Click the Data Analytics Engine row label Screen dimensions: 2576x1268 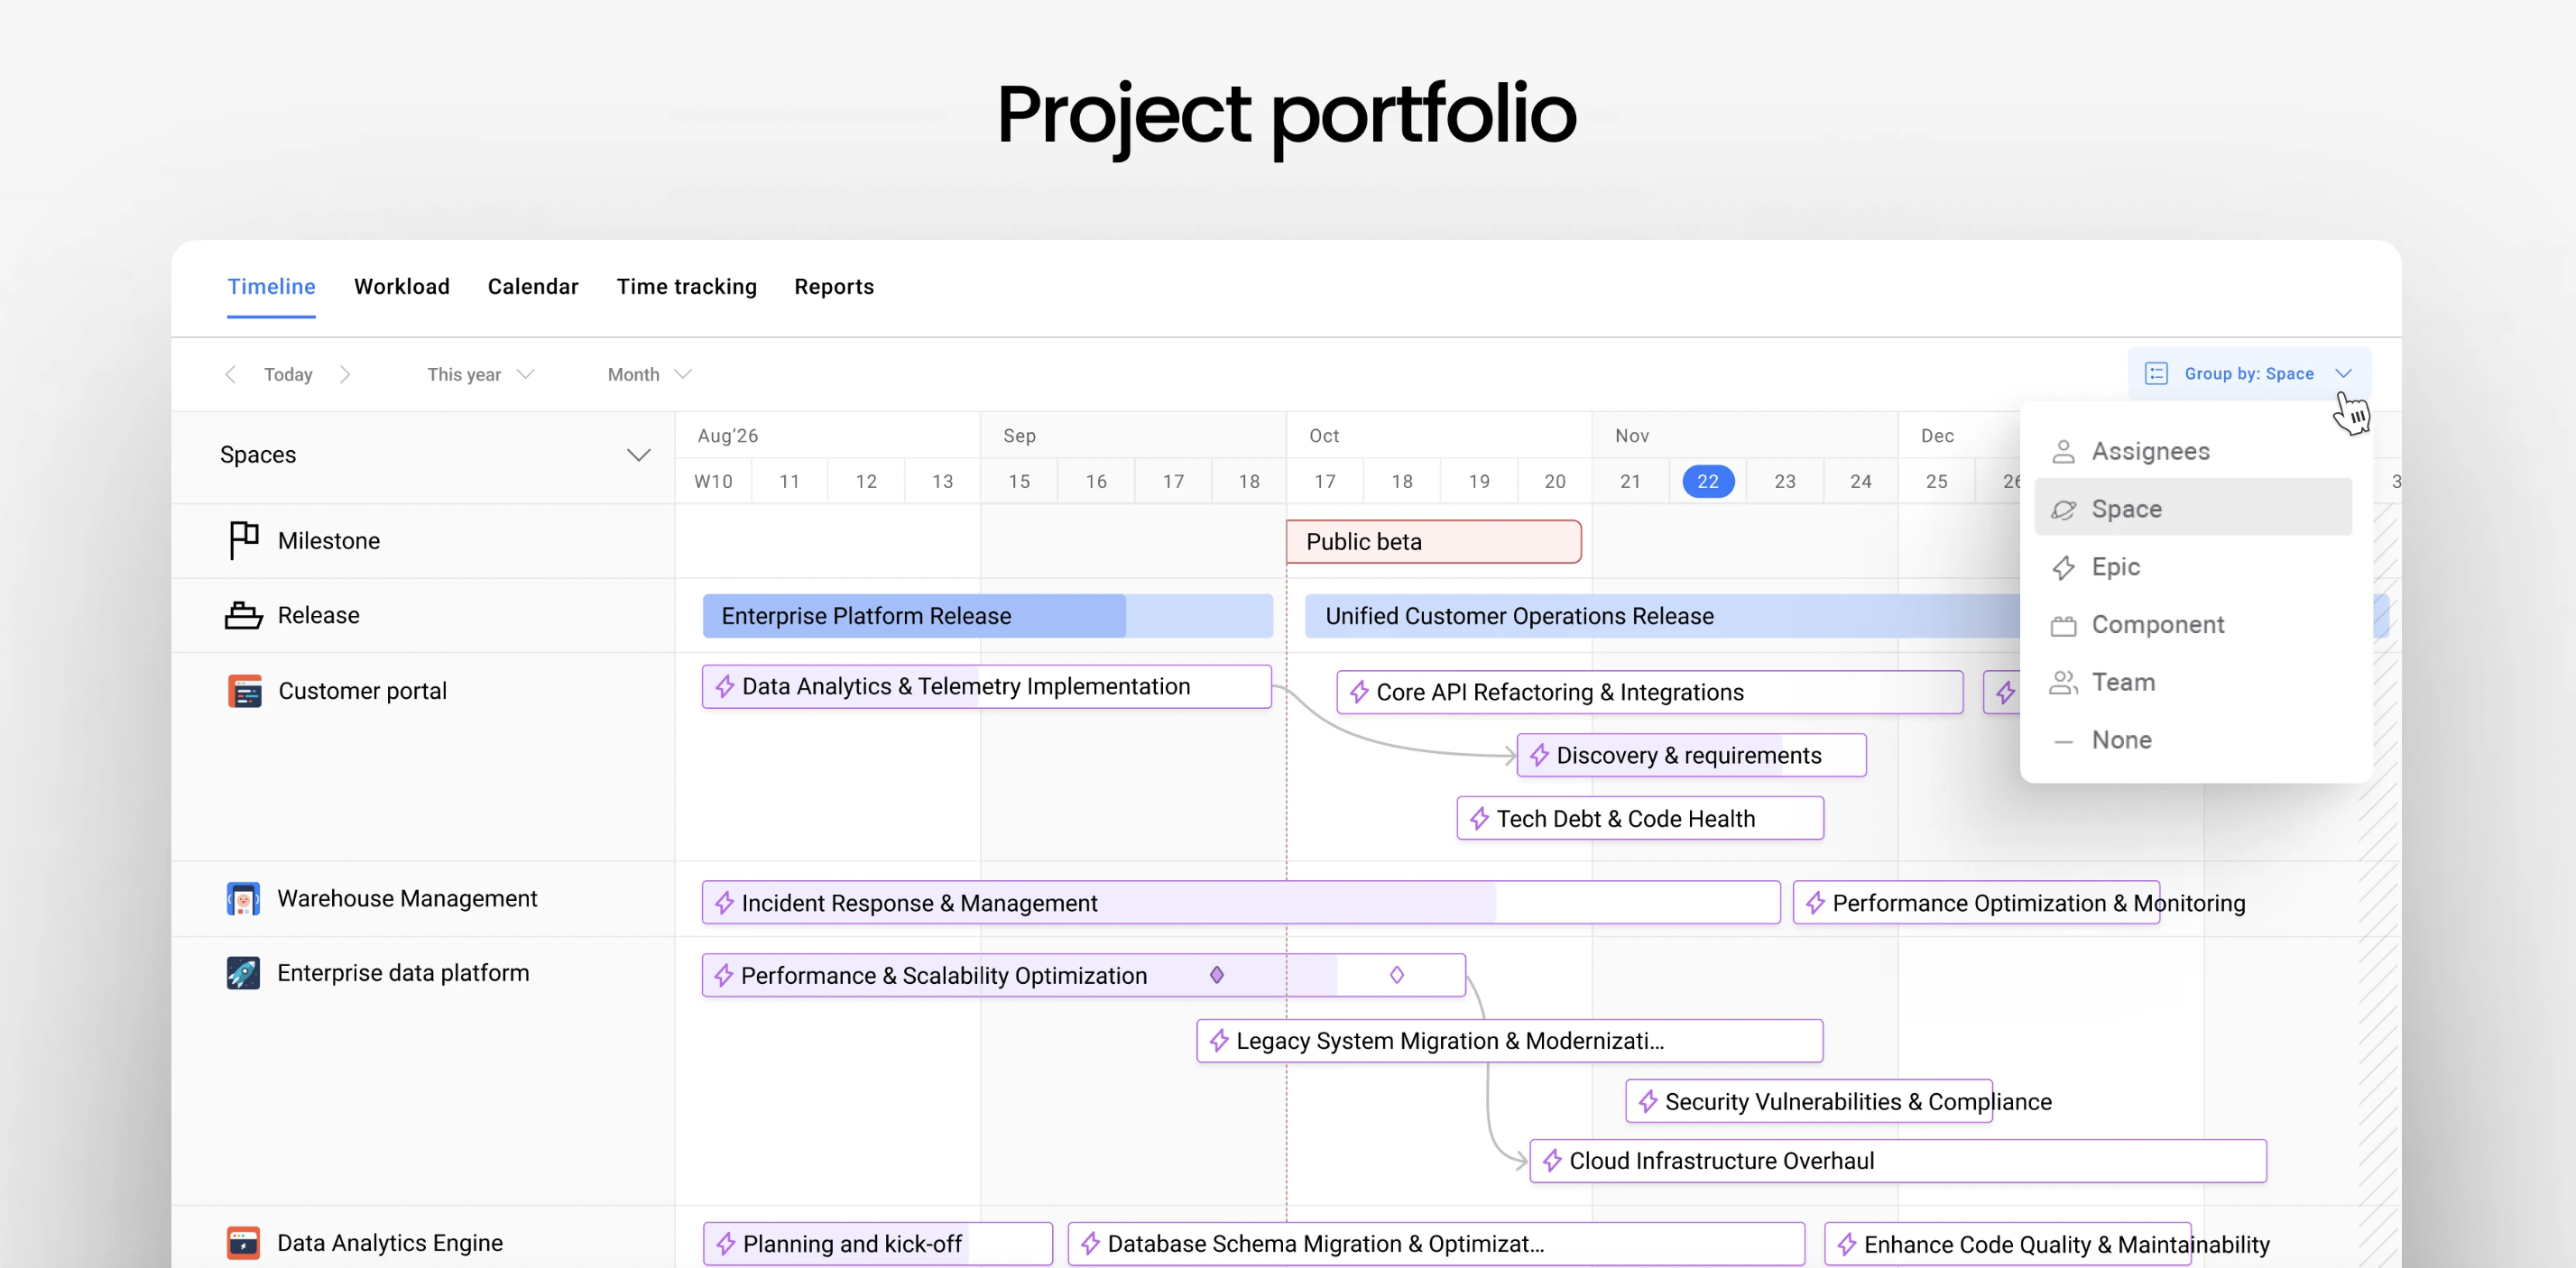click(390, 1243)
